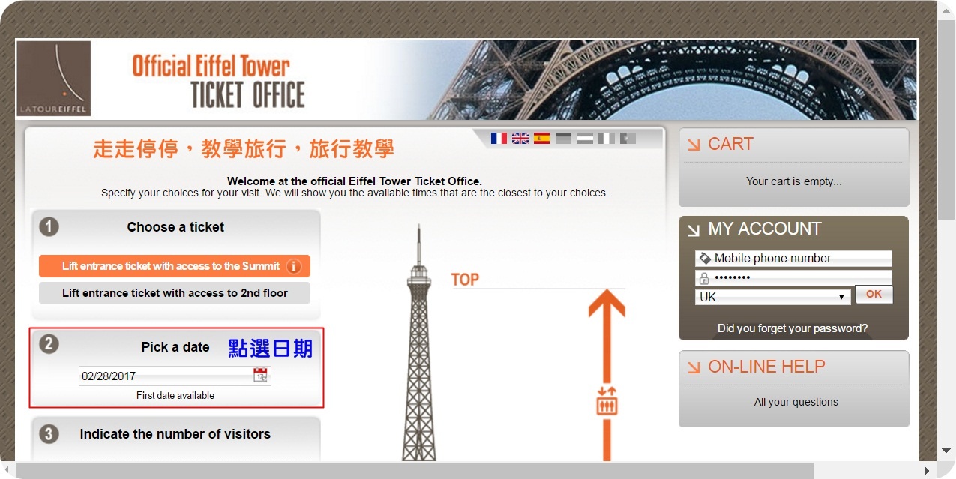Click the MY ACCOUNT heading text
Screen dimensions: 956x479
pyautogui.click(x=765, y=229)
